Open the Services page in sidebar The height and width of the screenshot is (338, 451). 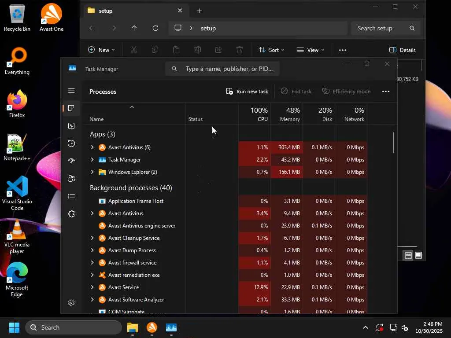pos(71,214)
